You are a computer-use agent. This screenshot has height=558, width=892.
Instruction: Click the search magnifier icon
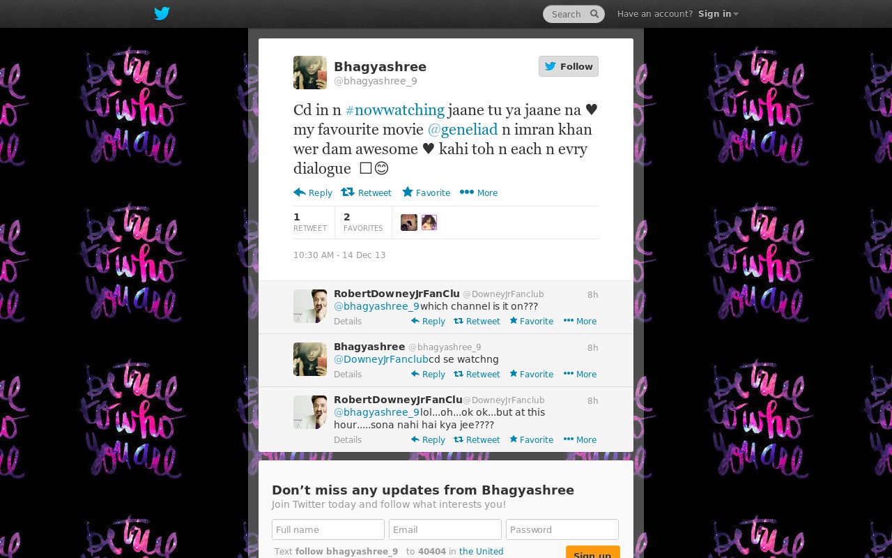pyautogui.click(x=594, y=14)
